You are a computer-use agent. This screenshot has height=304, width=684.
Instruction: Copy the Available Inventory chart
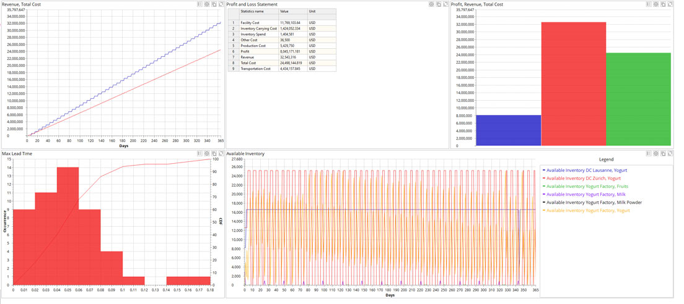663,153
